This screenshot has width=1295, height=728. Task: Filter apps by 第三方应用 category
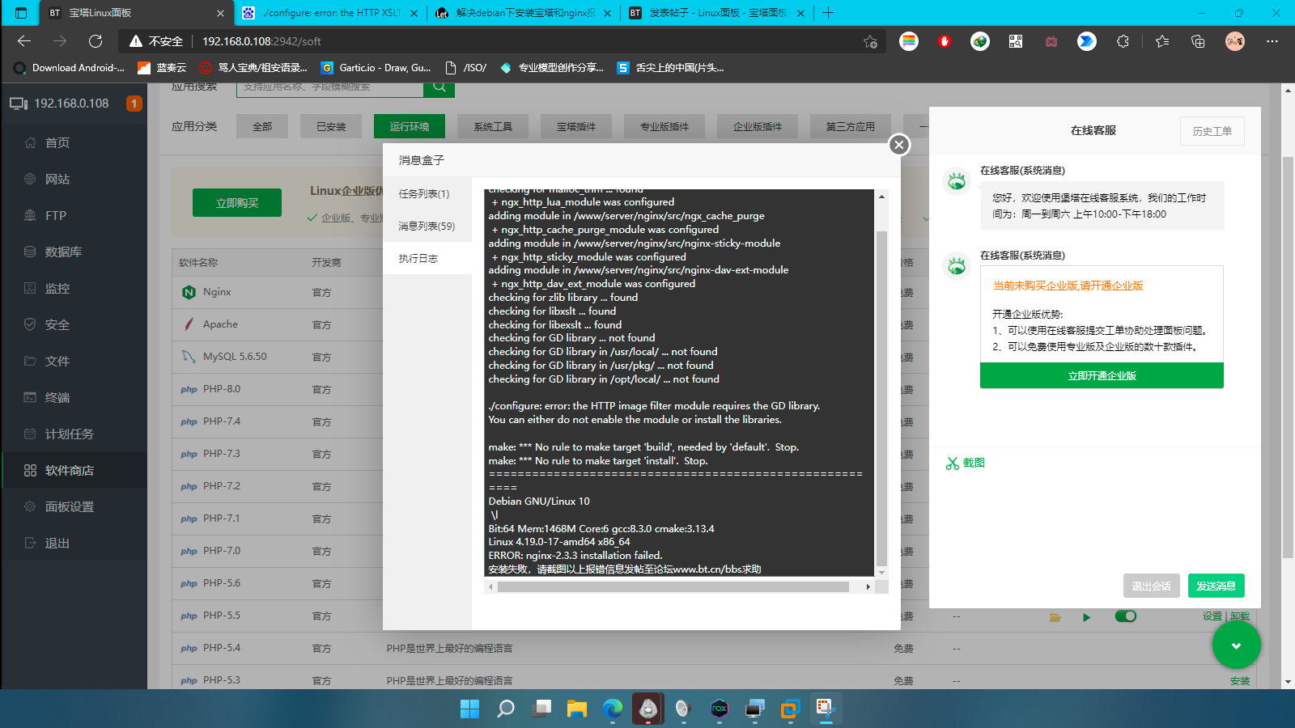click(x=851, y=126)
